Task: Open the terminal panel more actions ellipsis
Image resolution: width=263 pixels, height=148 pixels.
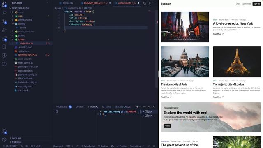Action: (145, 107)
